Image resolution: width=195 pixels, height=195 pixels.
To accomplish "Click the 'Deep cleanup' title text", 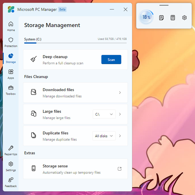I will point(55,57).
